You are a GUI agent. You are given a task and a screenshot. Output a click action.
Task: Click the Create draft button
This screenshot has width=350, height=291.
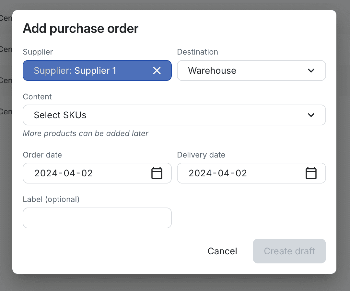click(289, 251)
